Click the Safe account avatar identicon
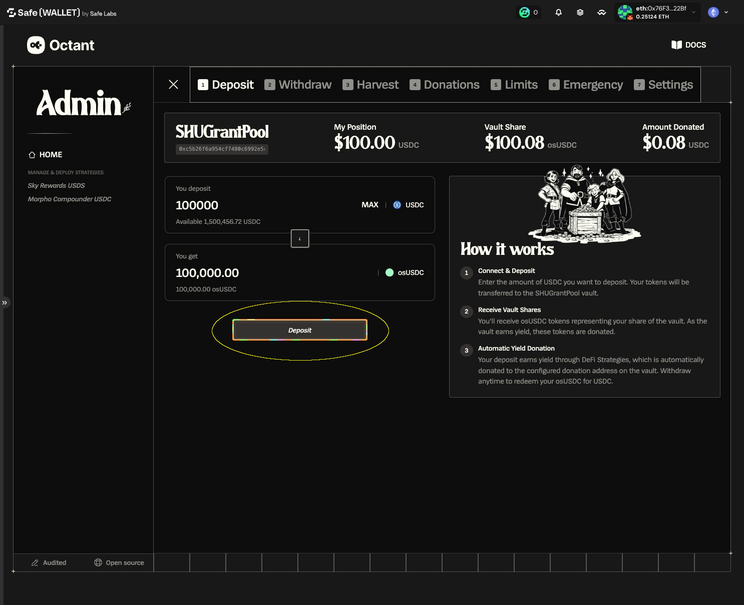Image resolution: width=744 pixels, height=605 pixels. point(625,13)
